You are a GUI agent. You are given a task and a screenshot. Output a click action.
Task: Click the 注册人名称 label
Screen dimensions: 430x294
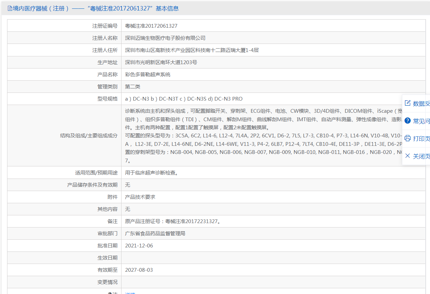click(x=105, y=38)
